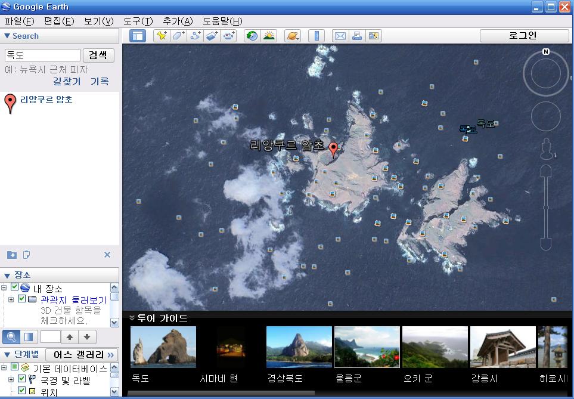Uncheck the 내 장소 checkbox
The height and width of the screenshot is (399, 574).
(15, 287)
